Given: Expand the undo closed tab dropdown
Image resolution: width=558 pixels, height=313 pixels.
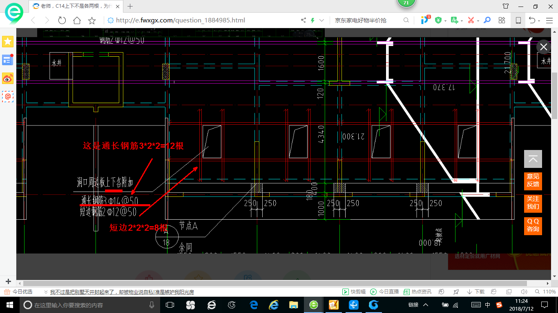Looking at the screenshot, I should [x=539, y=21].
